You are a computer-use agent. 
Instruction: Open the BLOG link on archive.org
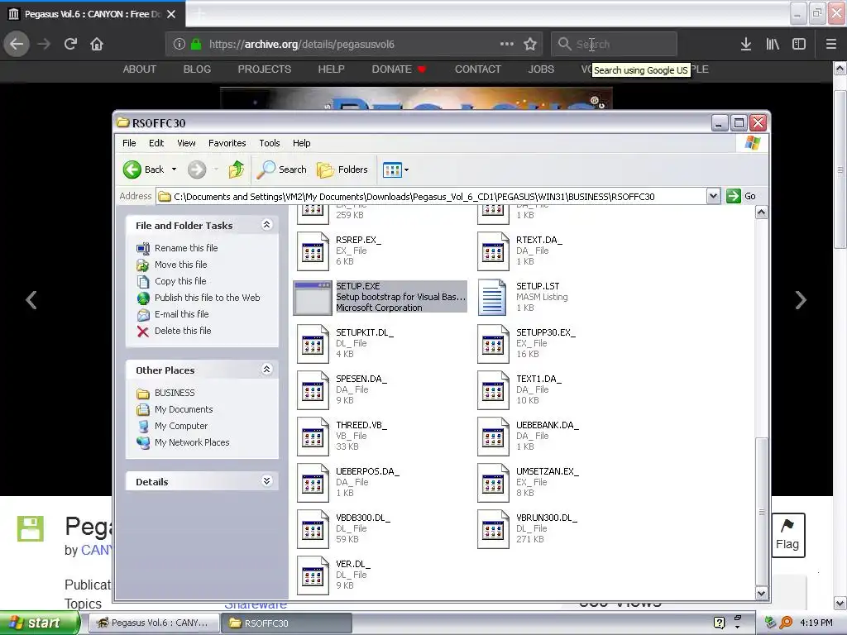coord(197,69)
